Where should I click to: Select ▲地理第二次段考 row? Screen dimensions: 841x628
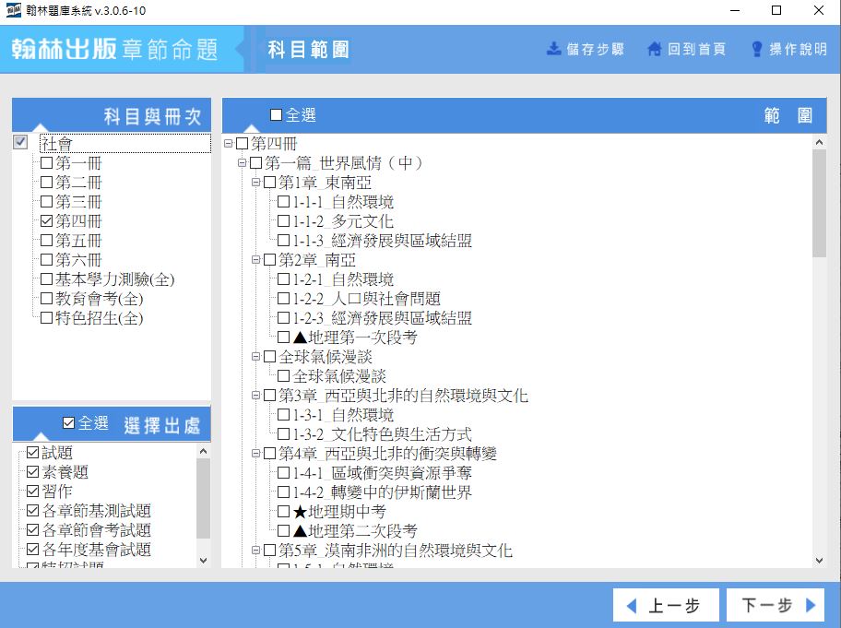[354, 530]
